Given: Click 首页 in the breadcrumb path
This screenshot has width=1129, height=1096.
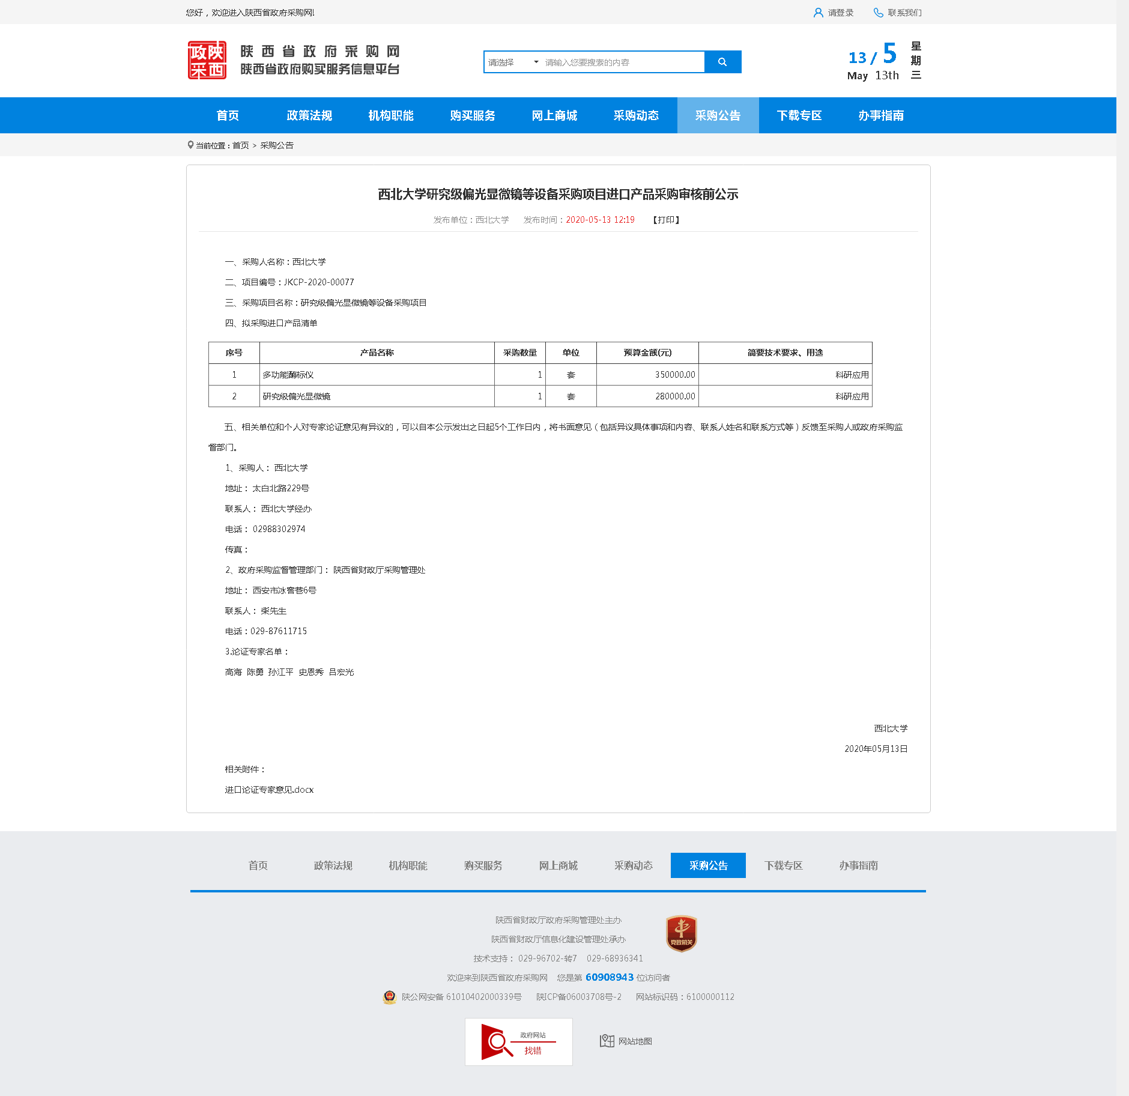Looking at the screenshot, I should click(x=240, y=145).
